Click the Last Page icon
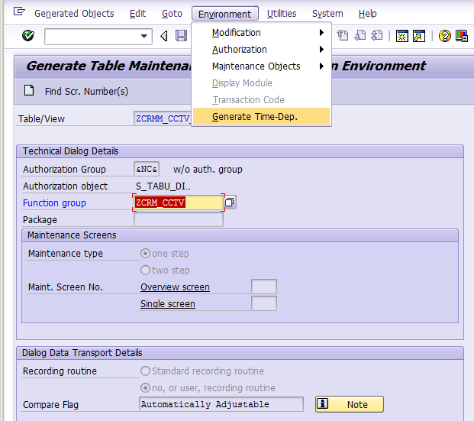 point(377,36)
